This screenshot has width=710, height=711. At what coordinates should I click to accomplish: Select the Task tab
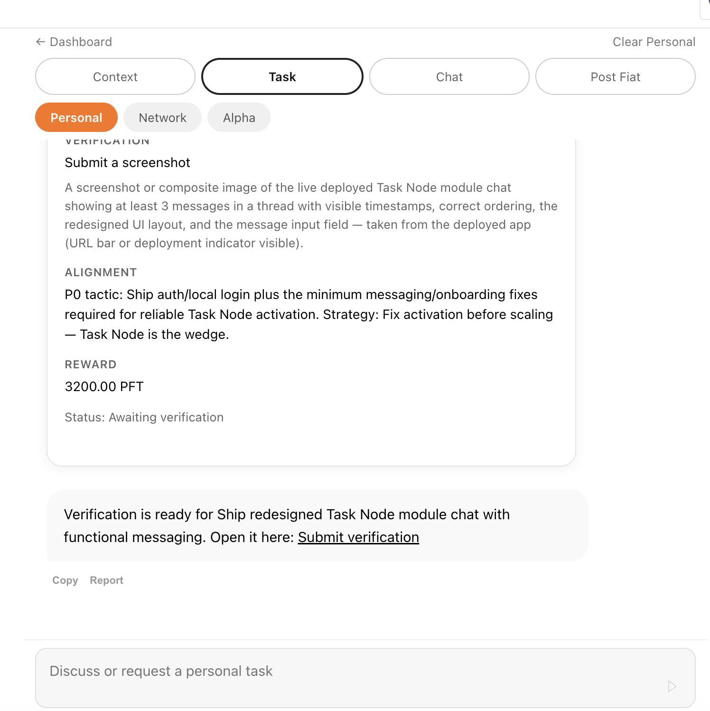pyautogui.click(x=282, y=76)
